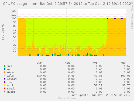Click the Avg: column header
The image size is (134, 101).
coord(95,63)
